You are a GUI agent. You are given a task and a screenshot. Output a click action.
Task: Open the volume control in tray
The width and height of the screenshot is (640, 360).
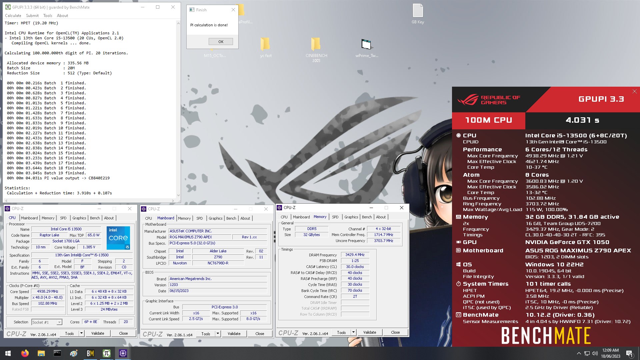pos(595,353)
